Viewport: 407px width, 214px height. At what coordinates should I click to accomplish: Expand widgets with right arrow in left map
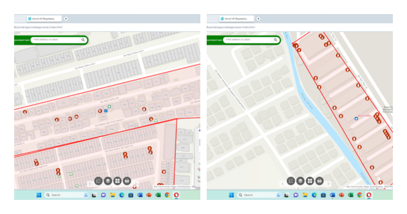coord(136,184)
